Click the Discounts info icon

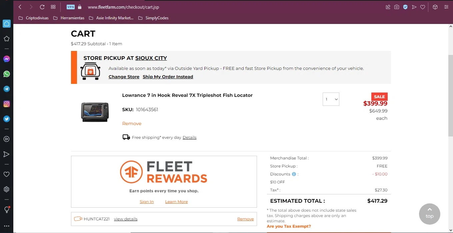click(x=294, y=174)
